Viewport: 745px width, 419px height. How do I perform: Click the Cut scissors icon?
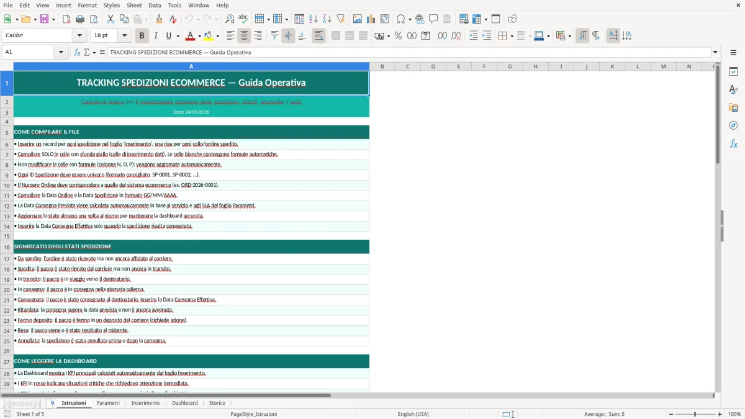coord(111,19)
